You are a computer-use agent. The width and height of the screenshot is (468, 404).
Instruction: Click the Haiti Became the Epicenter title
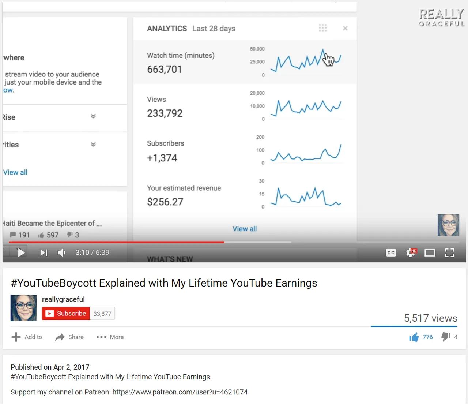(x=52, y=223)
